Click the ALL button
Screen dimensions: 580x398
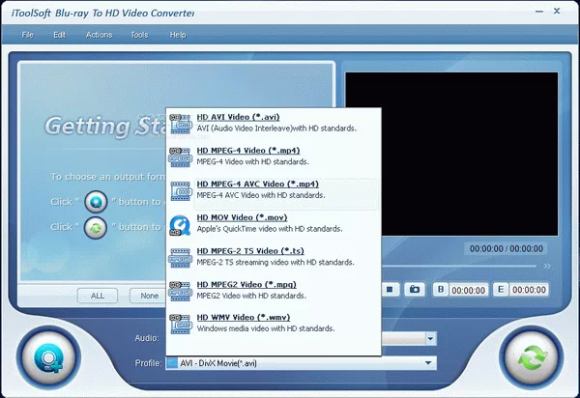pyautogui.click(x=98, y=296)
